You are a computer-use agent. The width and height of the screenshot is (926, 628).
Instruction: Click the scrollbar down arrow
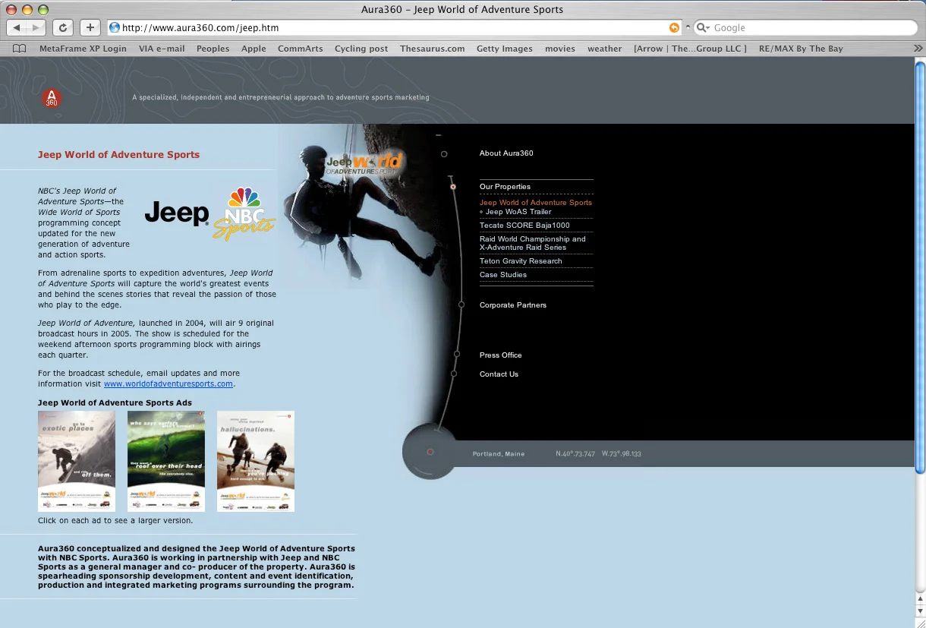click(x=920, y=611)
